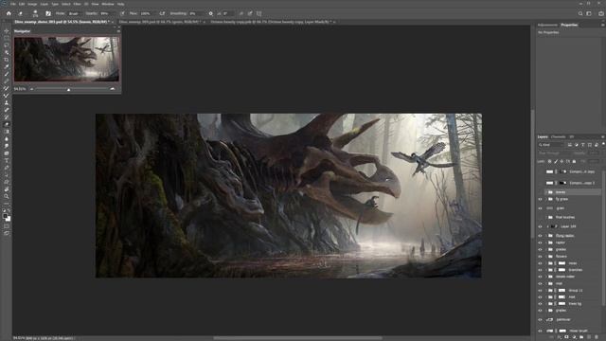Screen dimensions: 606x341
Task: Hide the trees bg group
Action: (541, 304)
